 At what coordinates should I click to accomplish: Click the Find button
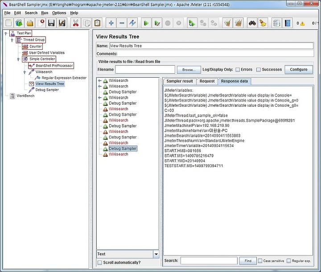pyautogui.click(x=248, y=261)
